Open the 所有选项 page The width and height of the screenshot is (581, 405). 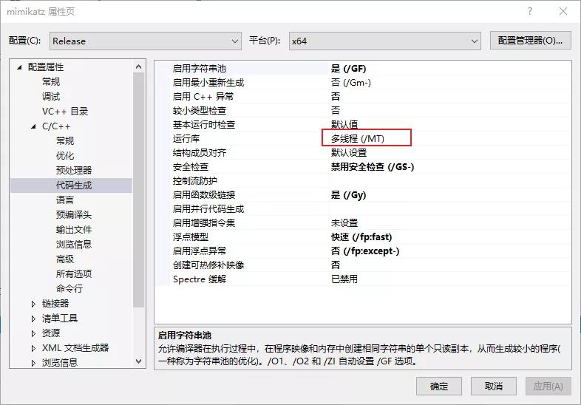pos(74,274)
